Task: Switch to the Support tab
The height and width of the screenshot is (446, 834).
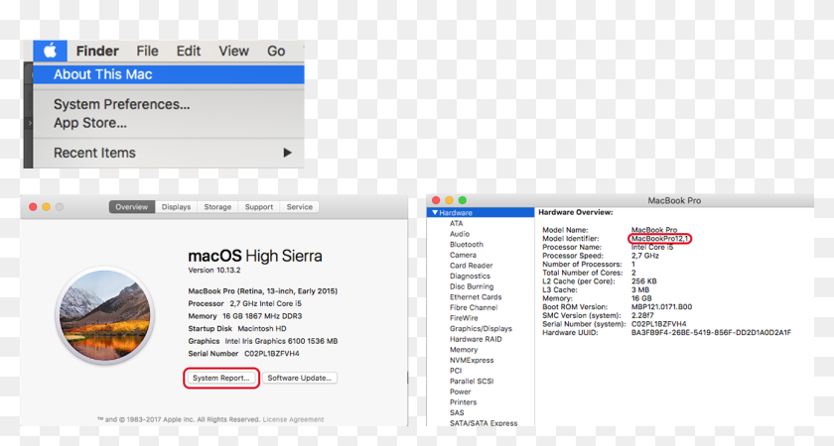Action: (x=259, y=207)
